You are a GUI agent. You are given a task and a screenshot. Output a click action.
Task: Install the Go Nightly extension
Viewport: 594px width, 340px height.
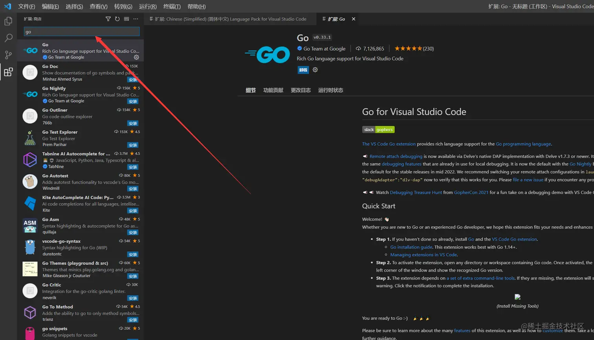(x=133, y=101)
